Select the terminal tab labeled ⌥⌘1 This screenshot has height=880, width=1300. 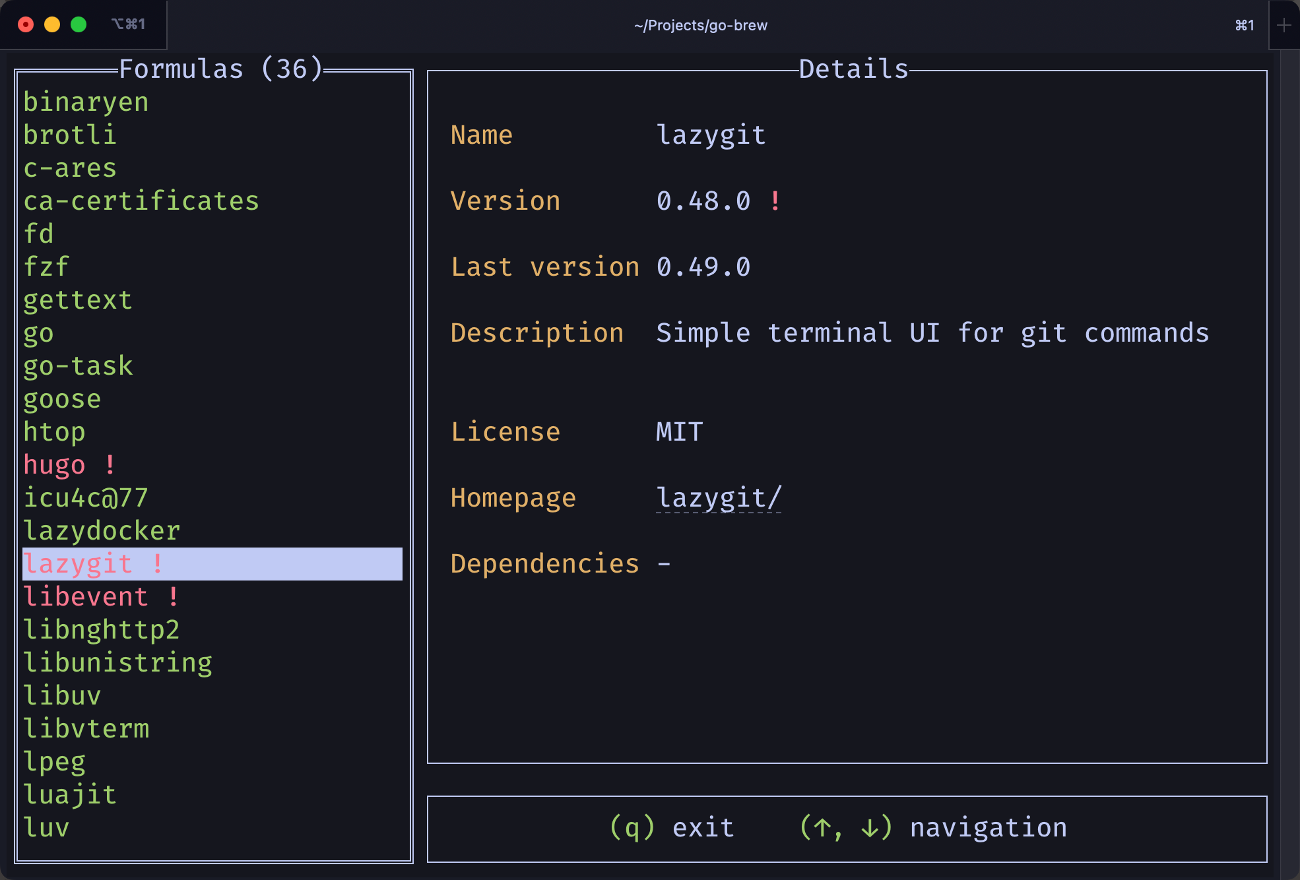click(x=128, y=24)
